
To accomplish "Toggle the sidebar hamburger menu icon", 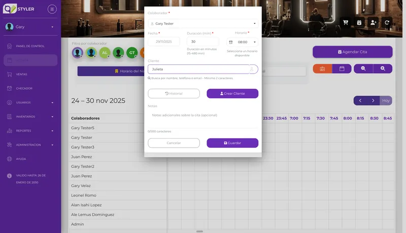I will [x=52, y=9].
